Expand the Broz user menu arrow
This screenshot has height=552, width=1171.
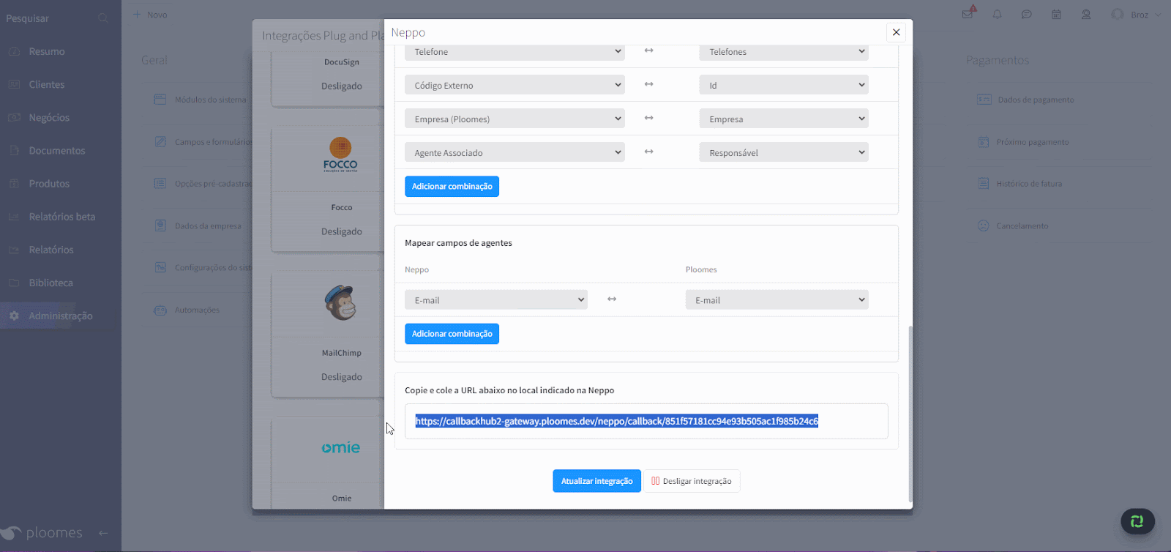(x=1158, y=15)
